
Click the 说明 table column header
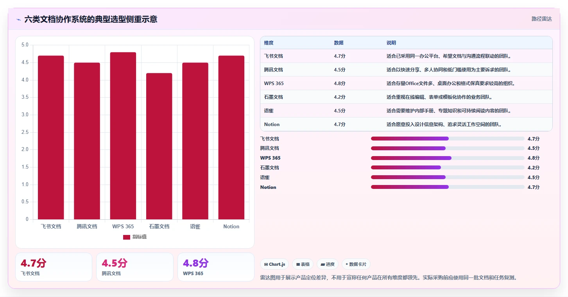391,43
